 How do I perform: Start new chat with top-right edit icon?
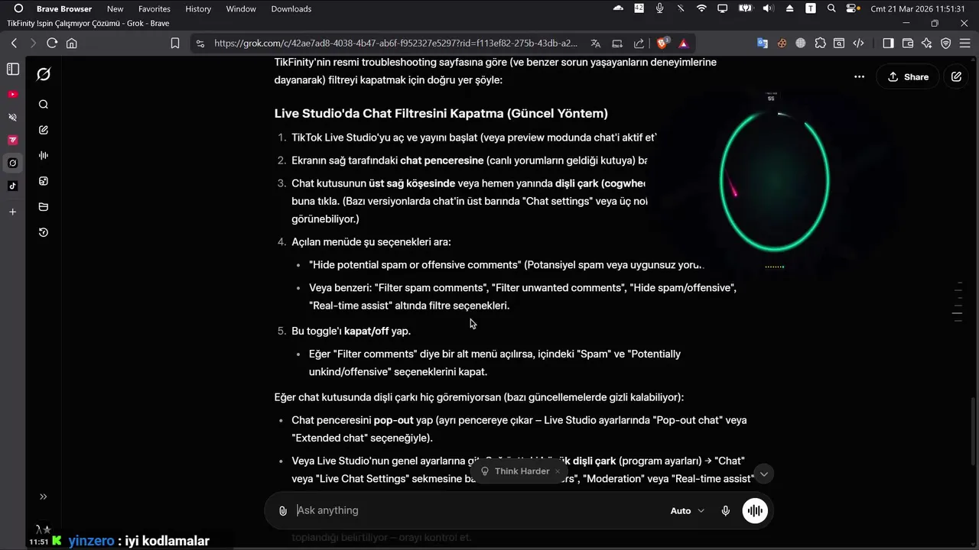956,76
